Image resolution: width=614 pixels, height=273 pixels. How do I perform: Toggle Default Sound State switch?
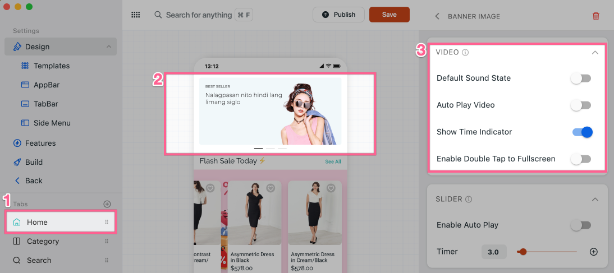(x=581, y=78)
